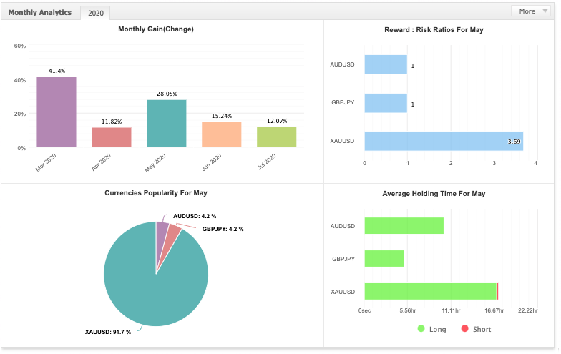The width and height of the screenshot is (561, 354).
Task: Click the 28.05% gain label
Action: click(x=167, y=94)
